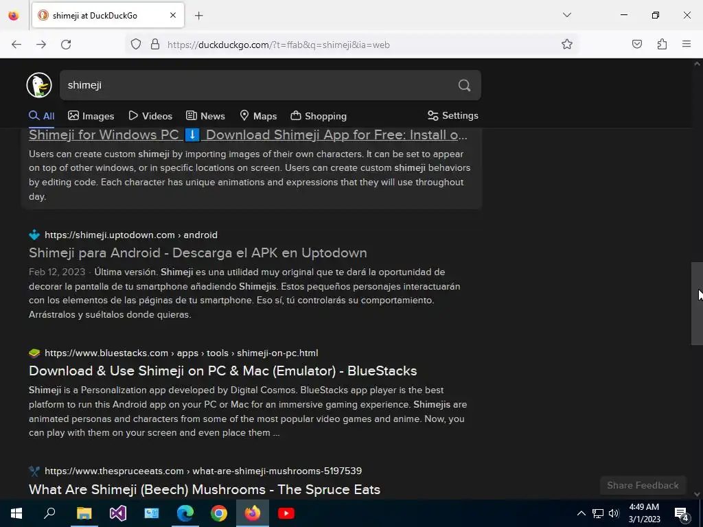Show hidden system tray icons

click(581, 513)
